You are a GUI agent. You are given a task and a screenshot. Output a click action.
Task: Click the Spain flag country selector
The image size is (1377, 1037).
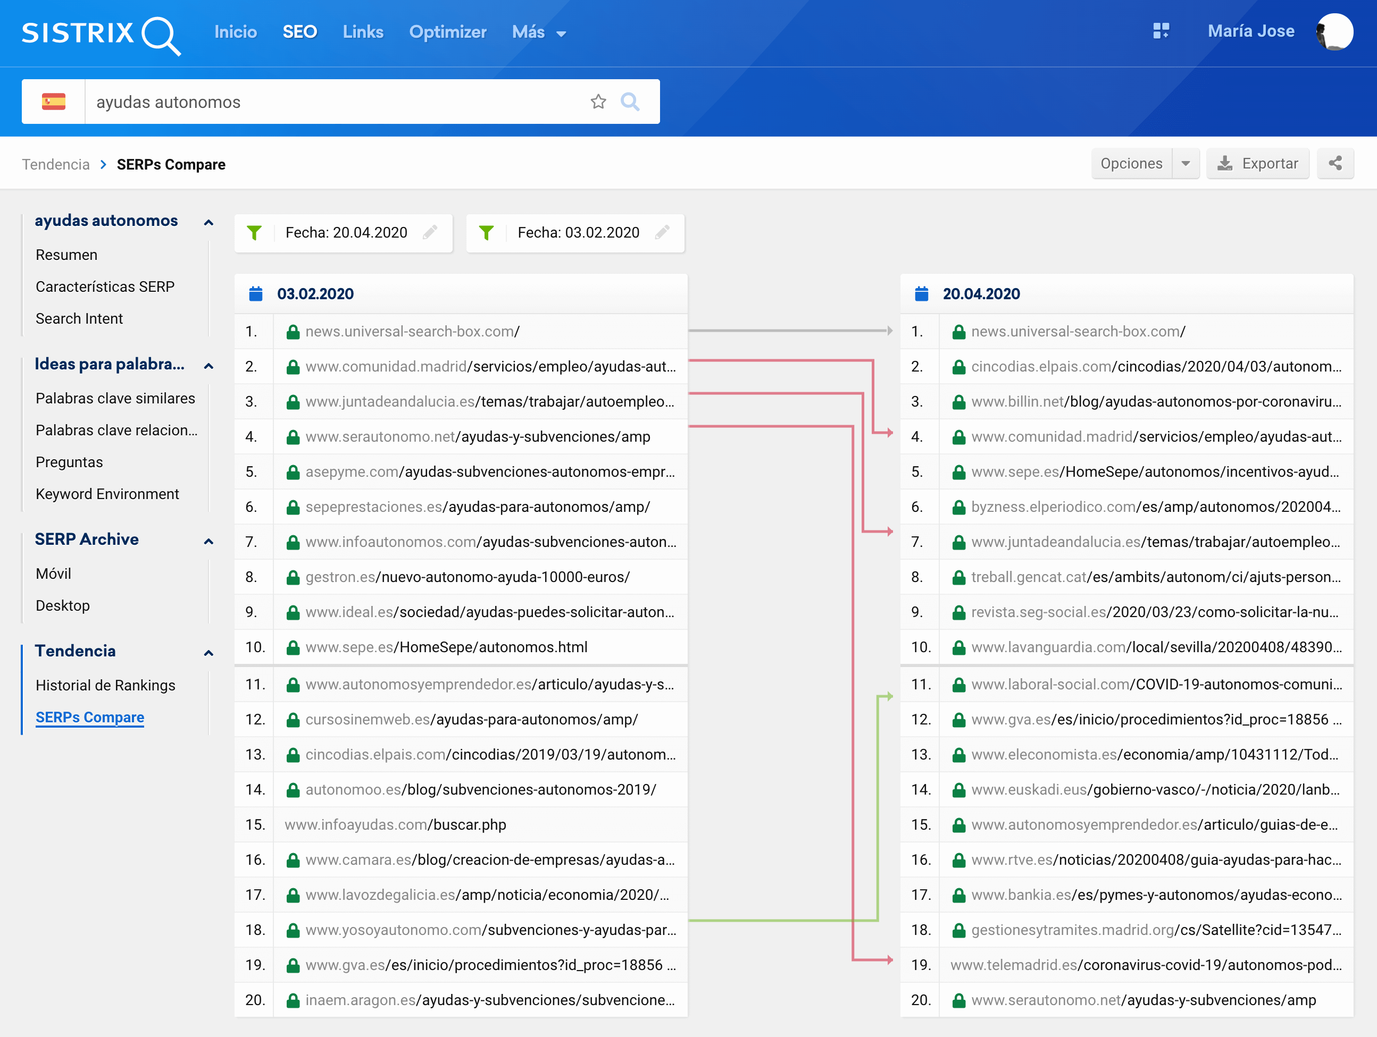click(54, 102)
